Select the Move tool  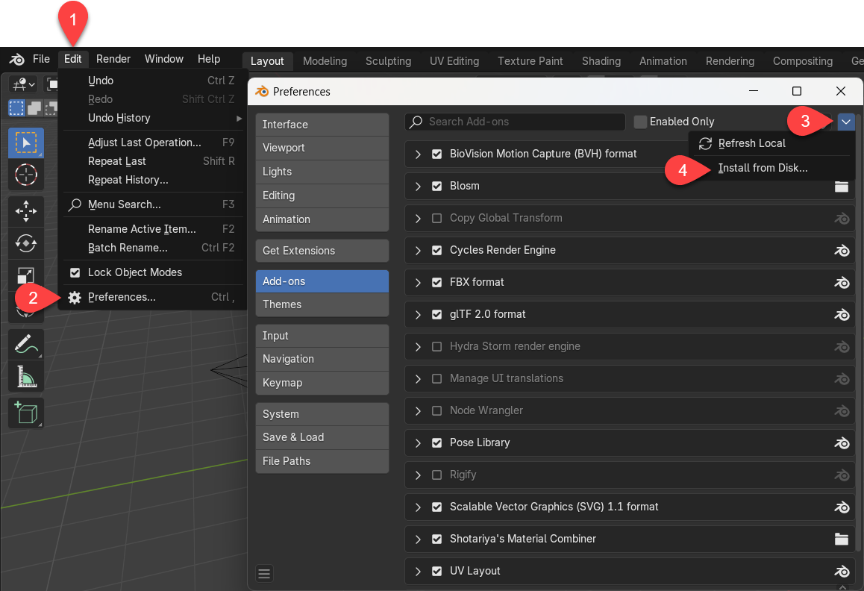[26, 211]
